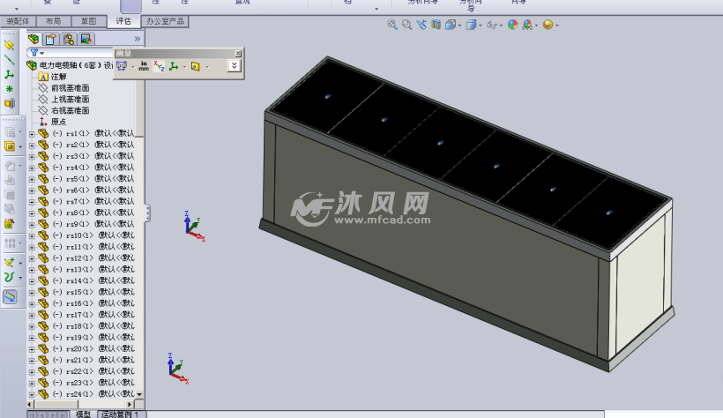Click the projected-on icon in Measure toolbar

[196, 66]
